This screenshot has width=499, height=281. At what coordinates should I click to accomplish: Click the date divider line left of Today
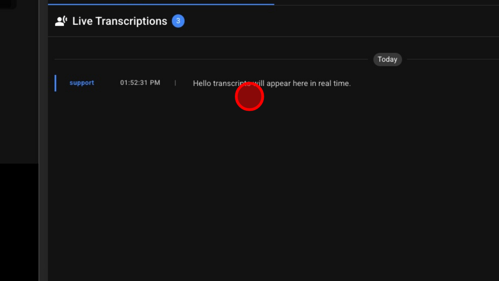(x=211, y=59)
